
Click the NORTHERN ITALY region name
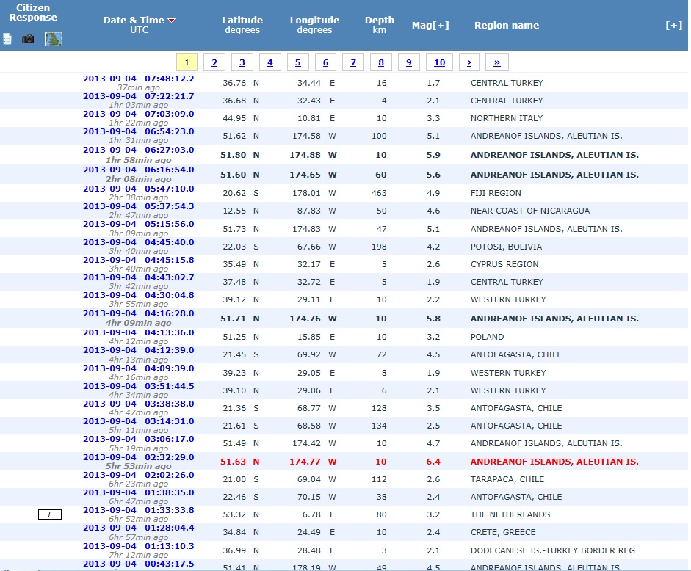(x=507, y=118)
